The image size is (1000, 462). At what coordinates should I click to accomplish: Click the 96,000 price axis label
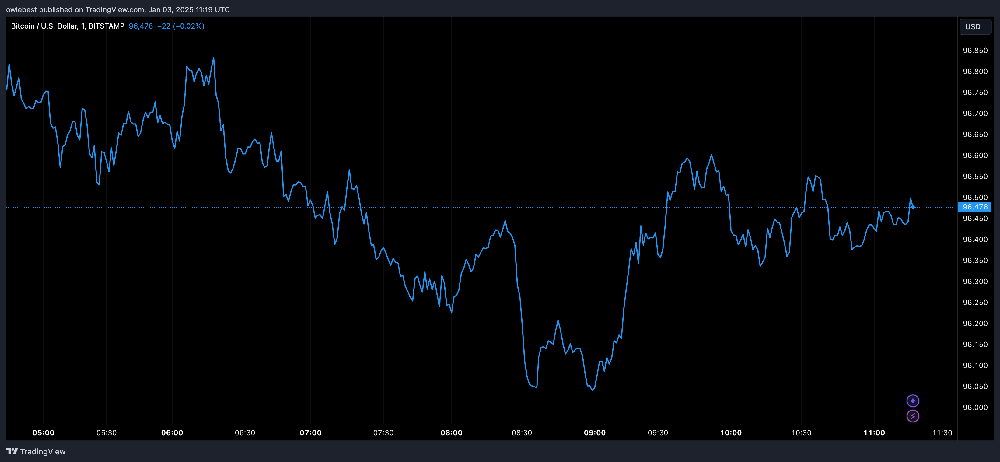pos(975,407)
